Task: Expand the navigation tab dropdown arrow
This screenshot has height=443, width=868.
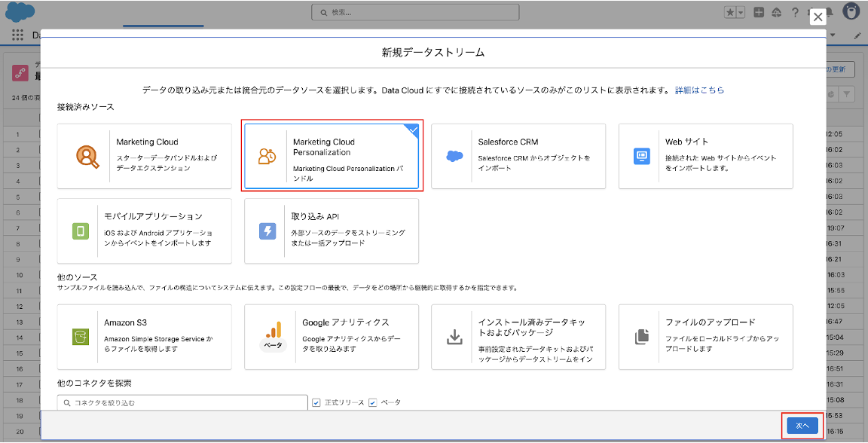Action: pyautogui.click(x=833, y=35)
